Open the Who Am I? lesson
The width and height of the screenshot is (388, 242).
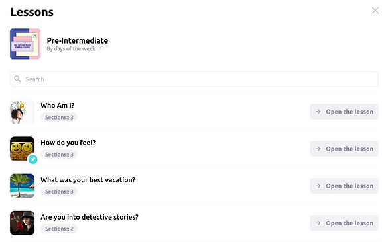[344, 112]
